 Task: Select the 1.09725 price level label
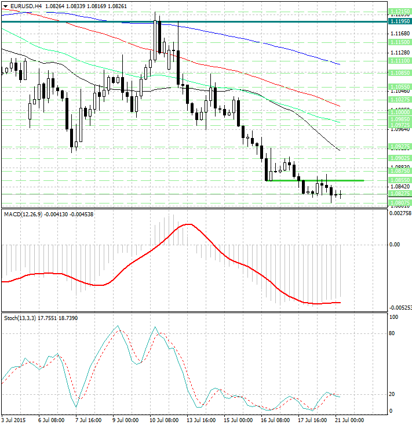[400, 125]
